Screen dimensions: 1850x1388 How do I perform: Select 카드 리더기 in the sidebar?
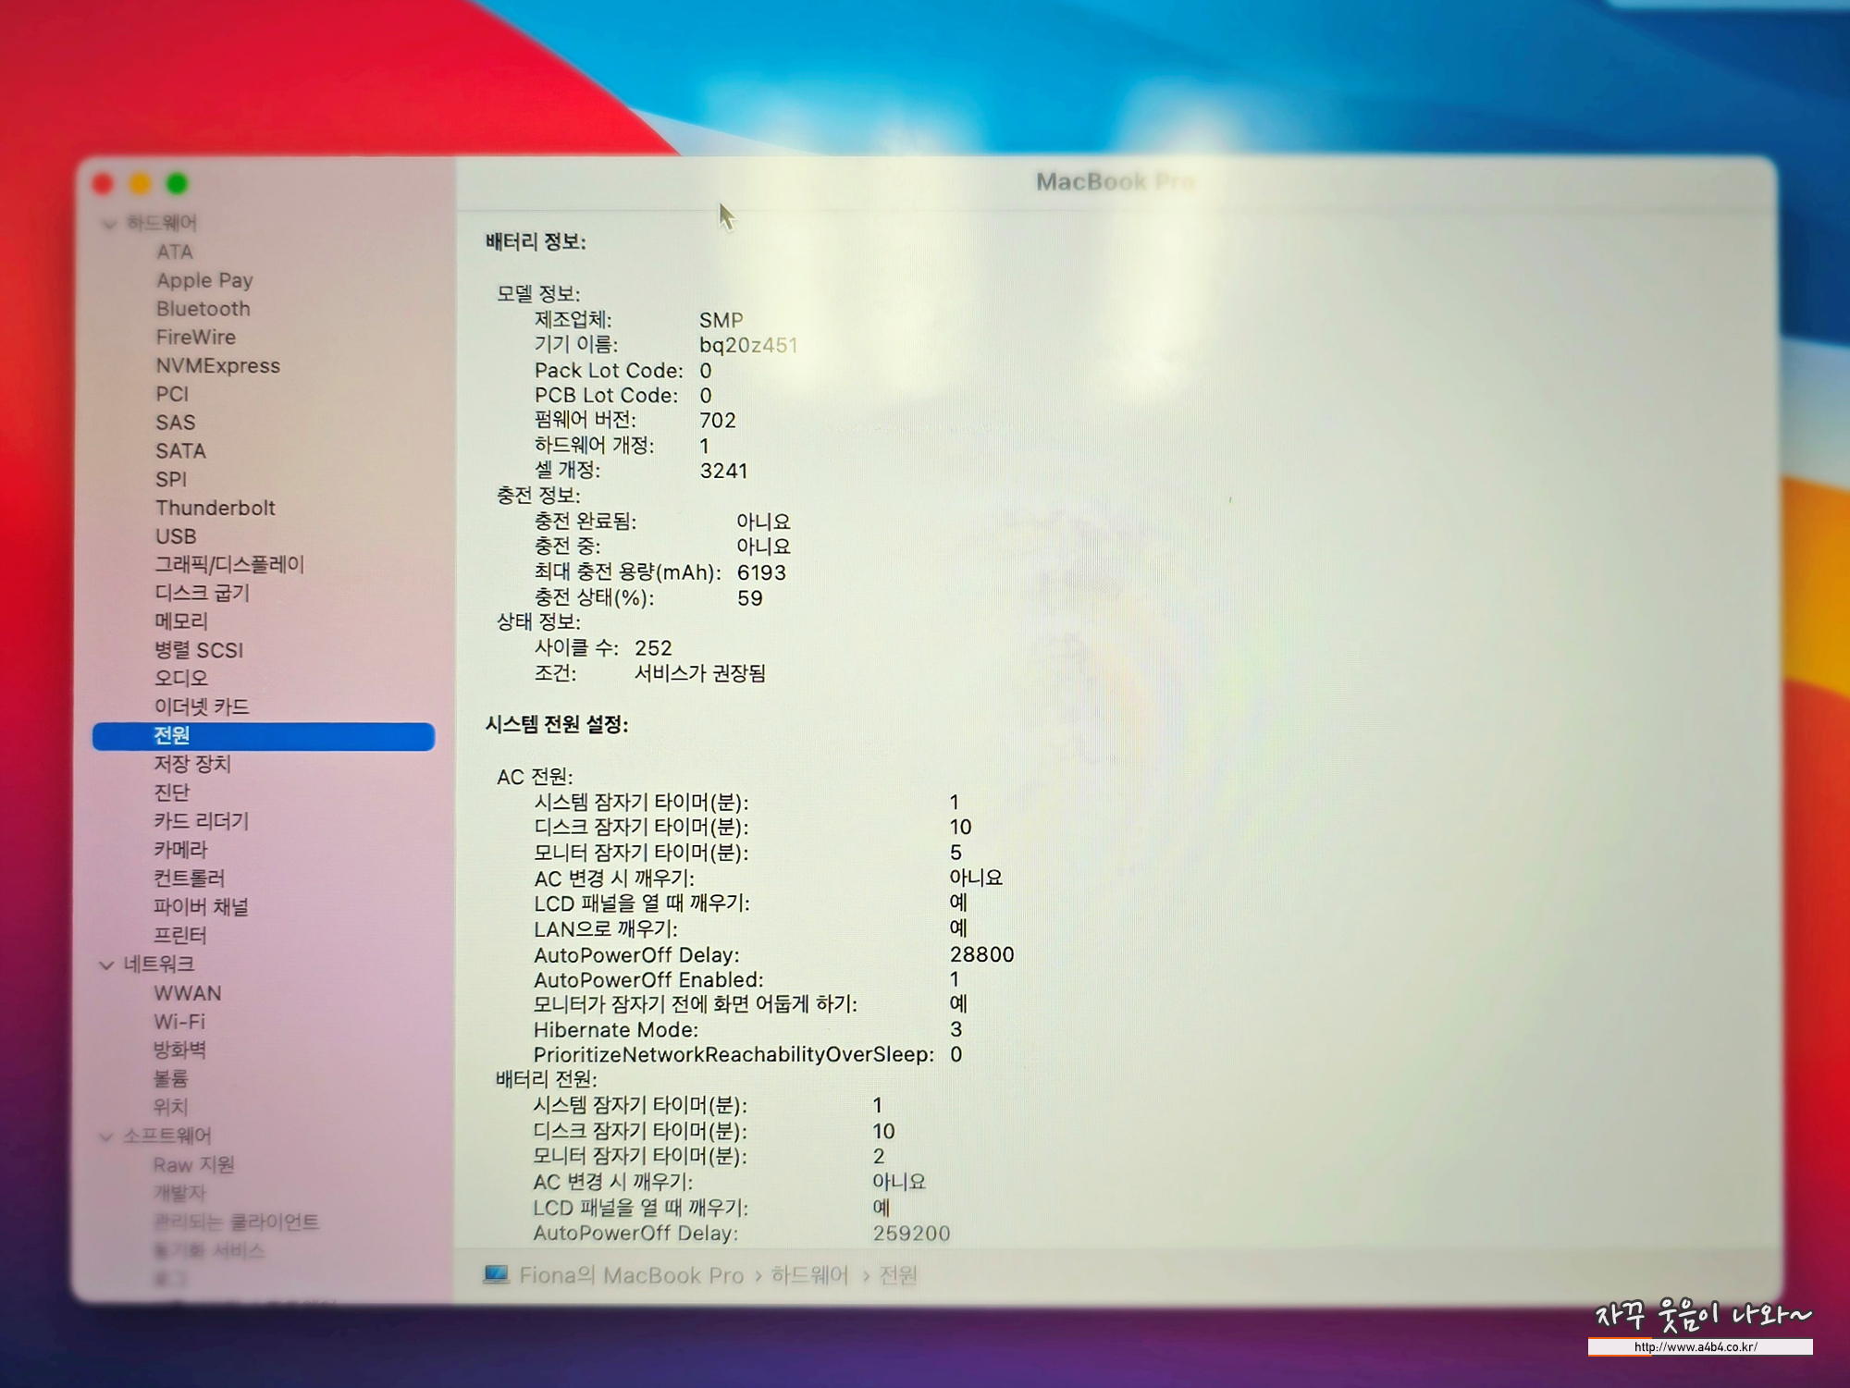[201, 821]
